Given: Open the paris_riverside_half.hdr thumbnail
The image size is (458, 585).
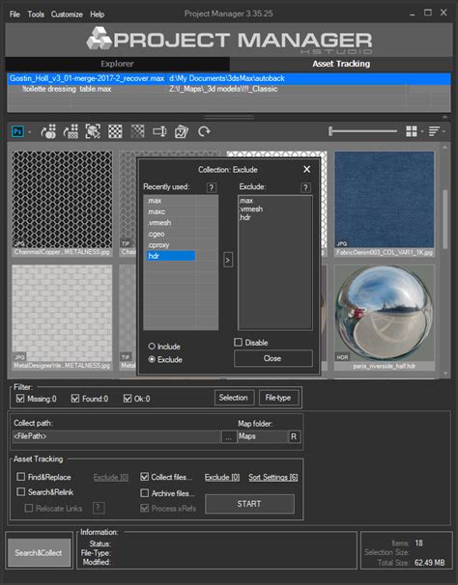Looking at the screenshot, I should pyautogui.click(x=385, y=318).
